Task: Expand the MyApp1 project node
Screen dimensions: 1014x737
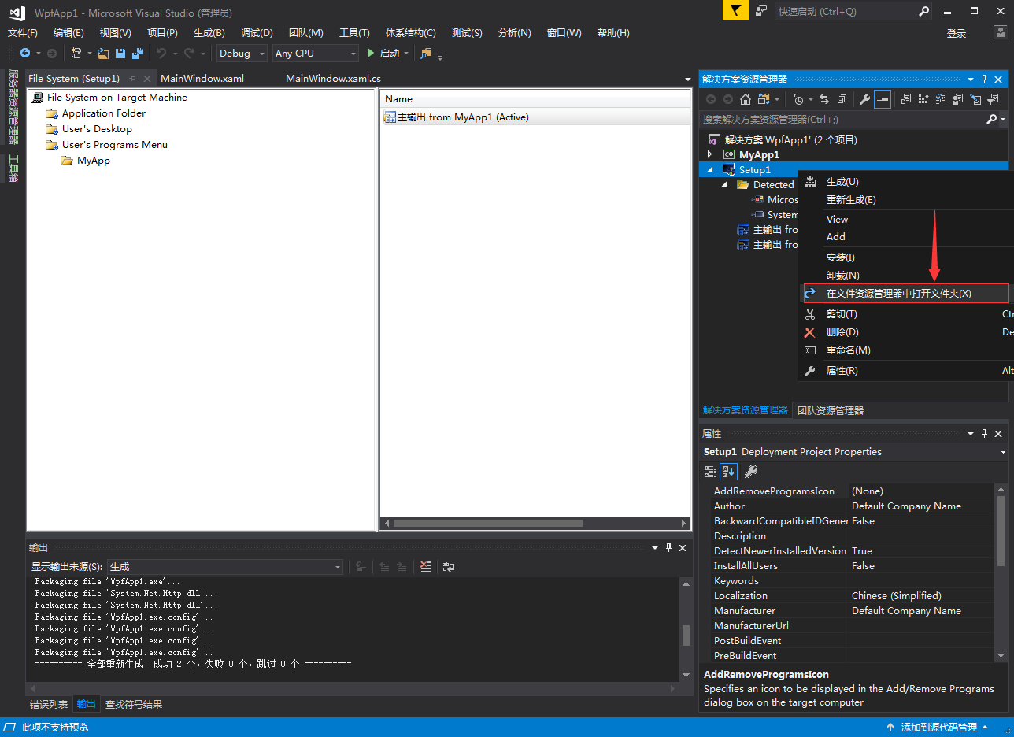Action: (709, 154)
